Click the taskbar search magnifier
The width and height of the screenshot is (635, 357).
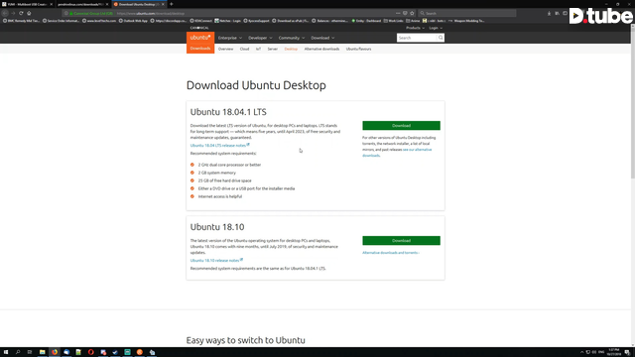pyautogui.click(x=18, y=352)
